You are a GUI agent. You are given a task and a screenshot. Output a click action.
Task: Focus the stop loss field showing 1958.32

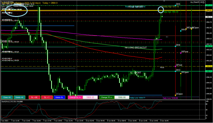tap(90, 97)
